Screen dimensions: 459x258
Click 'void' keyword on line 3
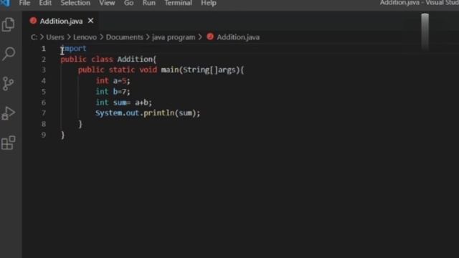[148, 70]
